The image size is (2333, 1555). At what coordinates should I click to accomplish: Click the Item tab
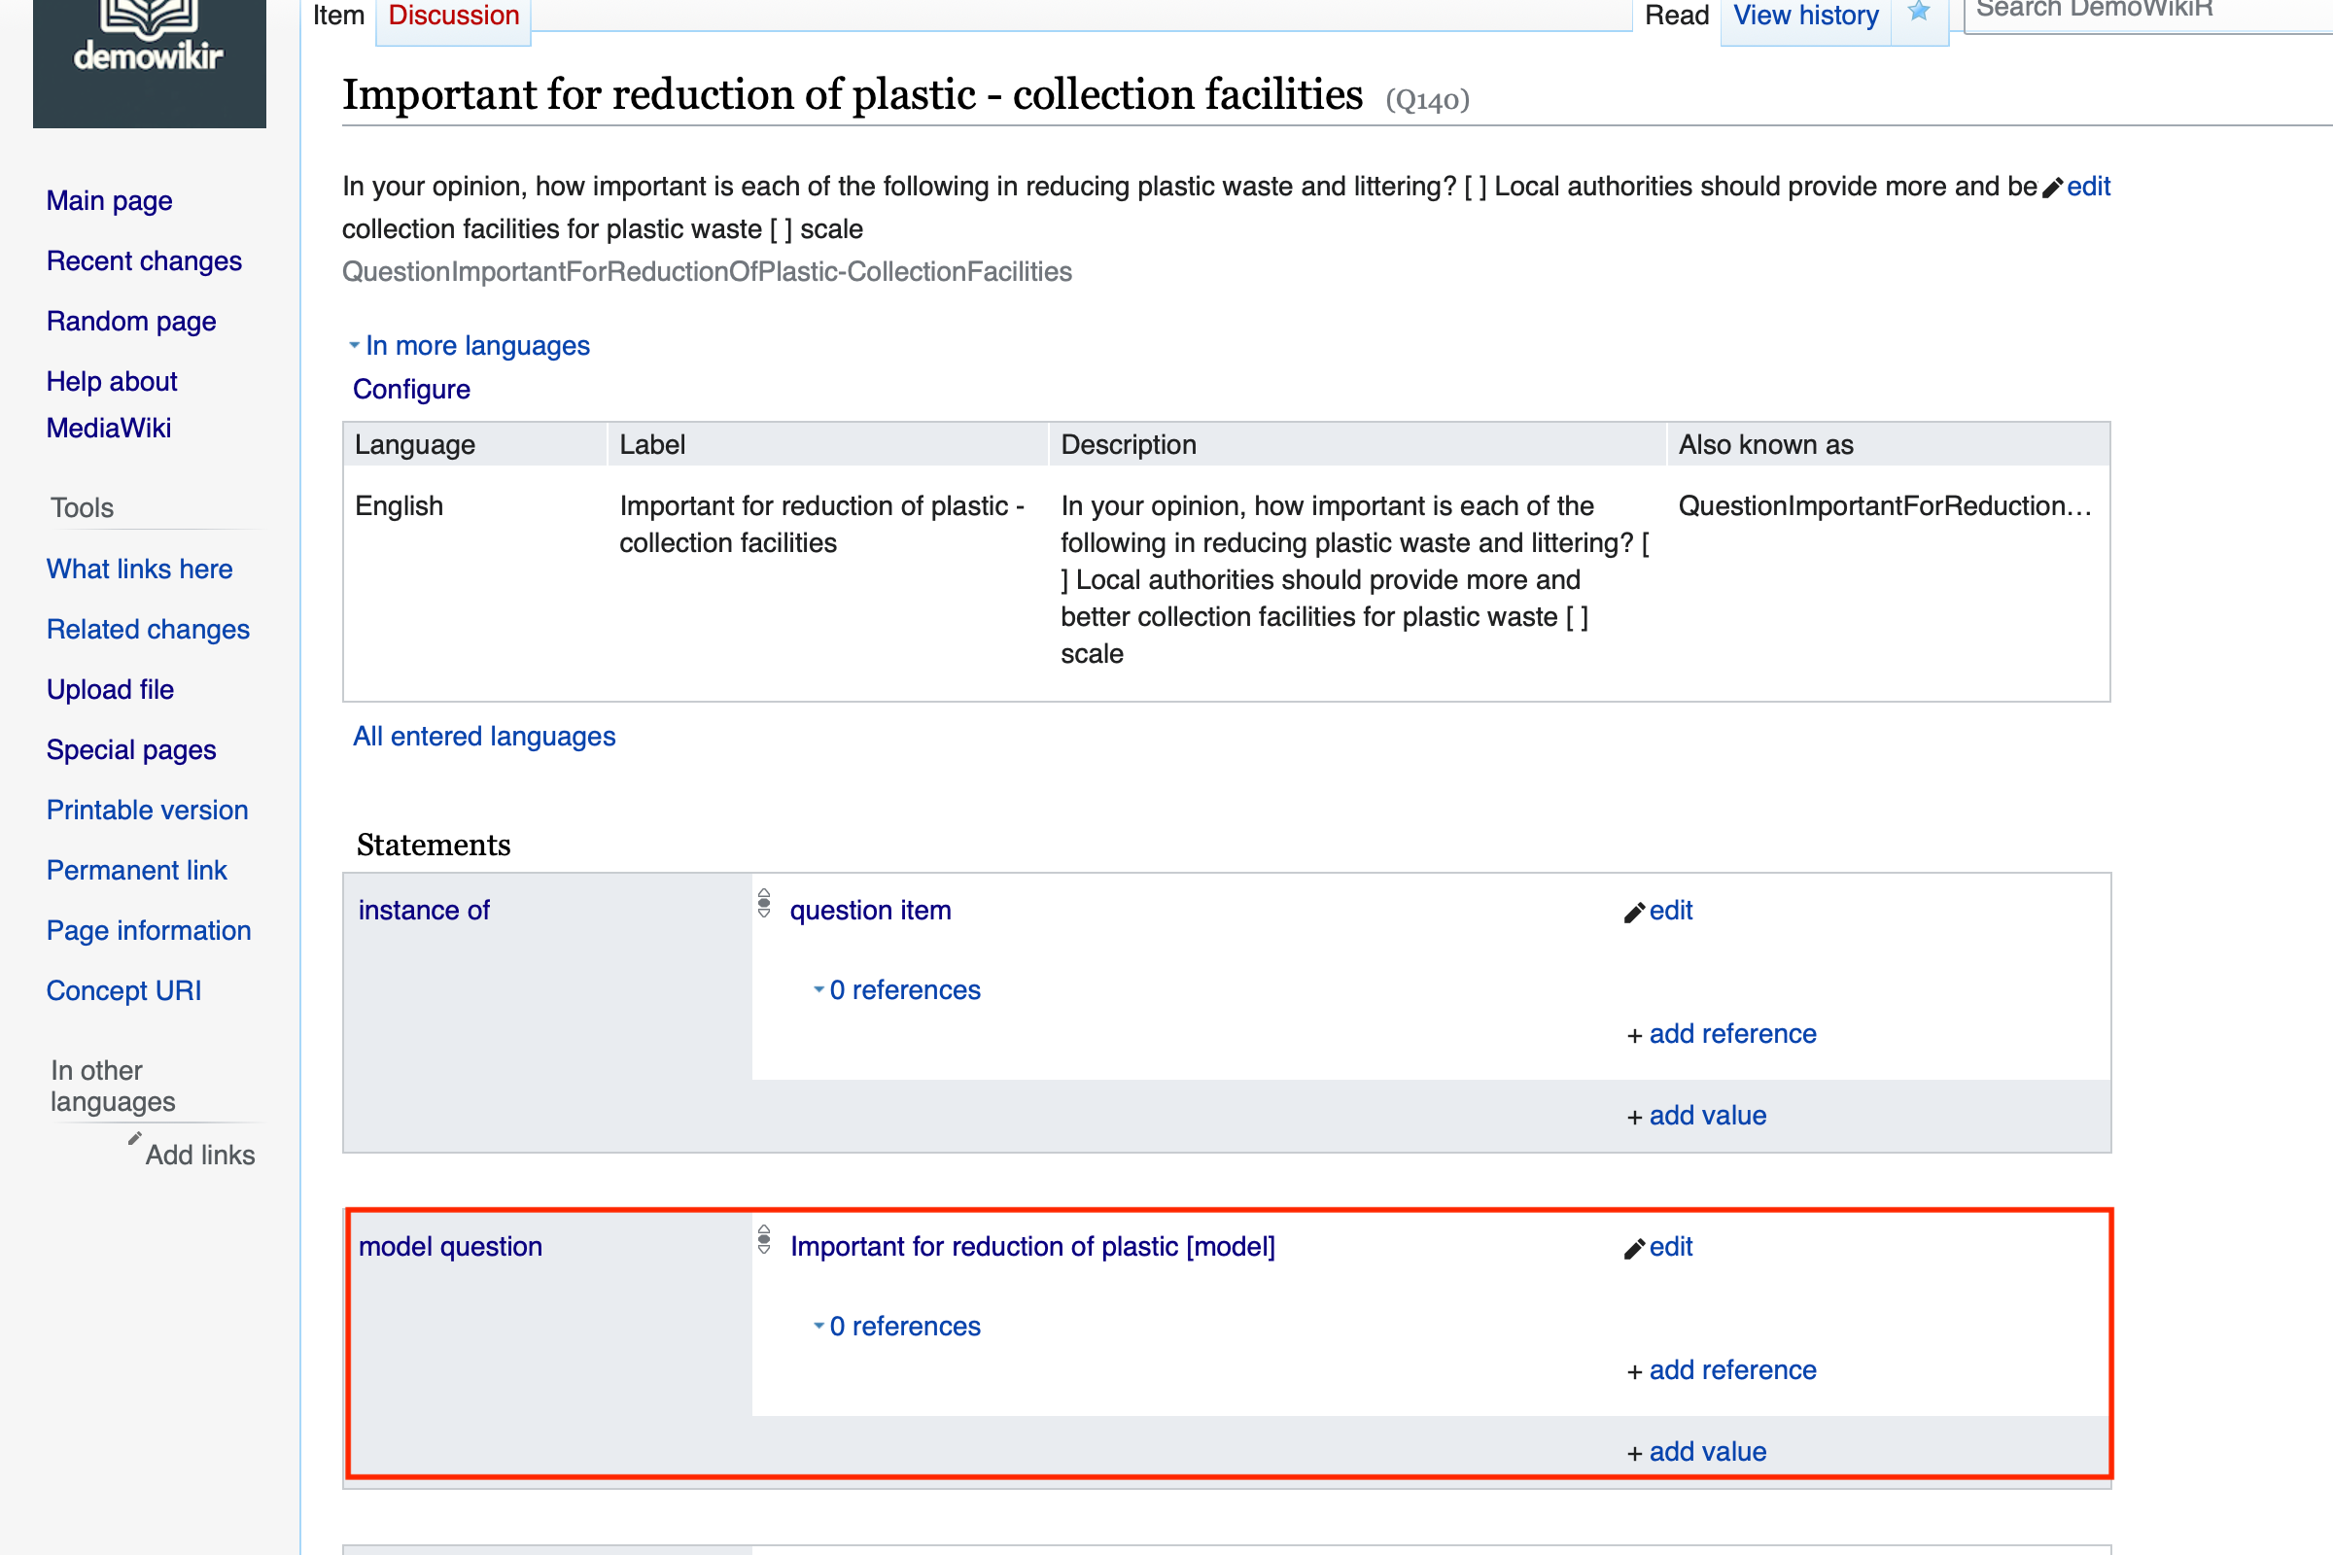(x=338, y=16)
